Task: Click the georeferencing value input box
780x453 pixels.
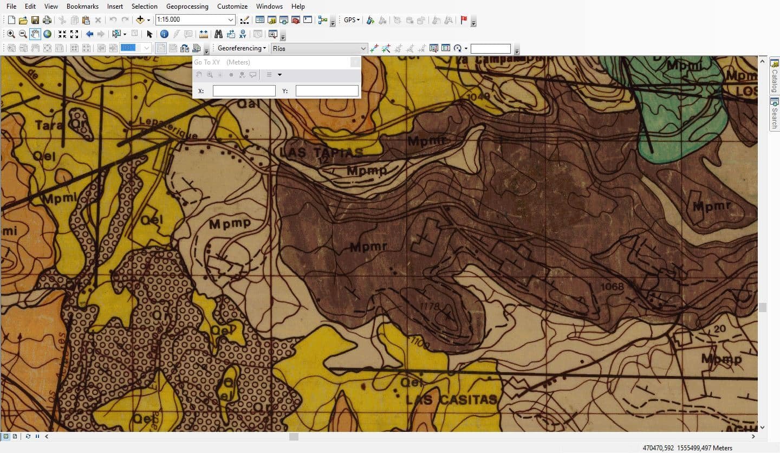Action: (x=491, y=49)
